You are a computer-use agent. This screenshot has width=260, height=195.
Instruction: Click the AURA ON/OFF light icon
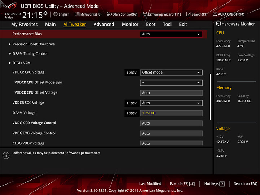(215, 14)
